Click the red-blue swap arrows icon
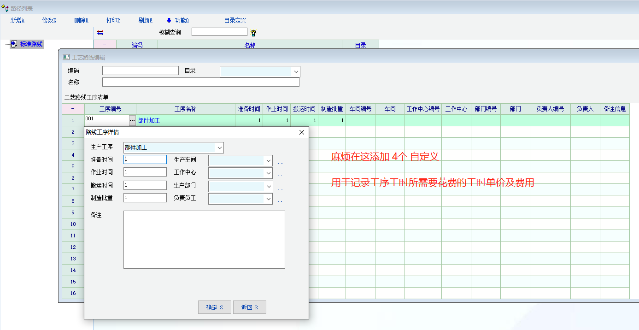The width and height of the screenshot is (639, 330). [x=100, y=33]
